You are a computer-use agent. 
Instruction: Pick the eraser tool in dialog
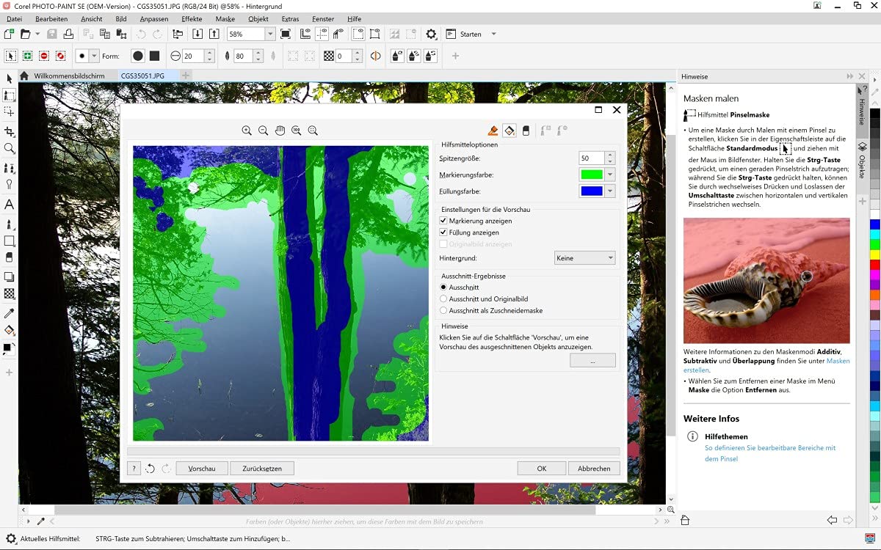[x=526, y=131]
